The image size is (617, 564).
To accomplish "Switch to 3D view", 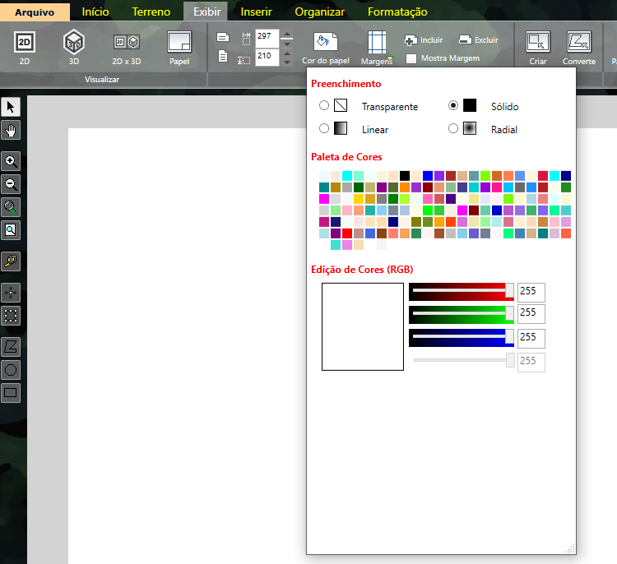I will tap(74, 48).
